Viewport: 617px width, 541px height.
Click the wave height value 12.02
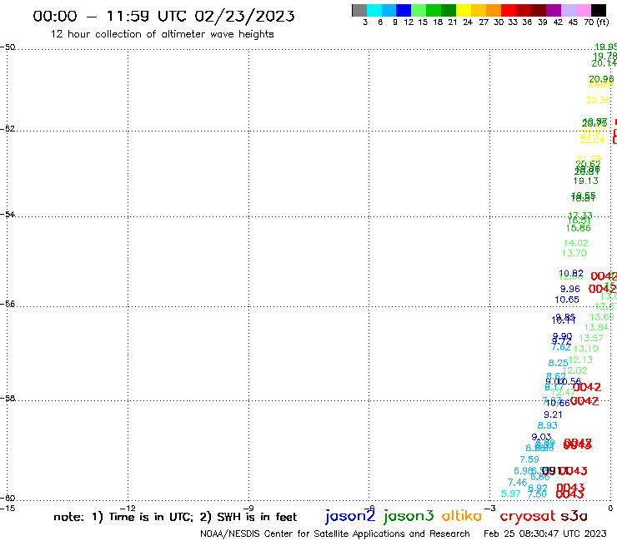(x=574, y=370)
